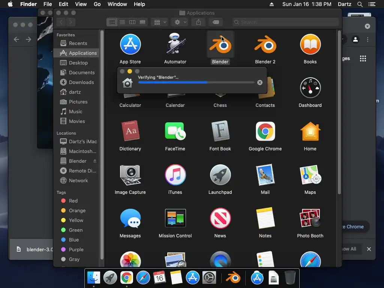Click the Finder window vertical scrollbar
The image size is (384, 288).
coord(339,112)
